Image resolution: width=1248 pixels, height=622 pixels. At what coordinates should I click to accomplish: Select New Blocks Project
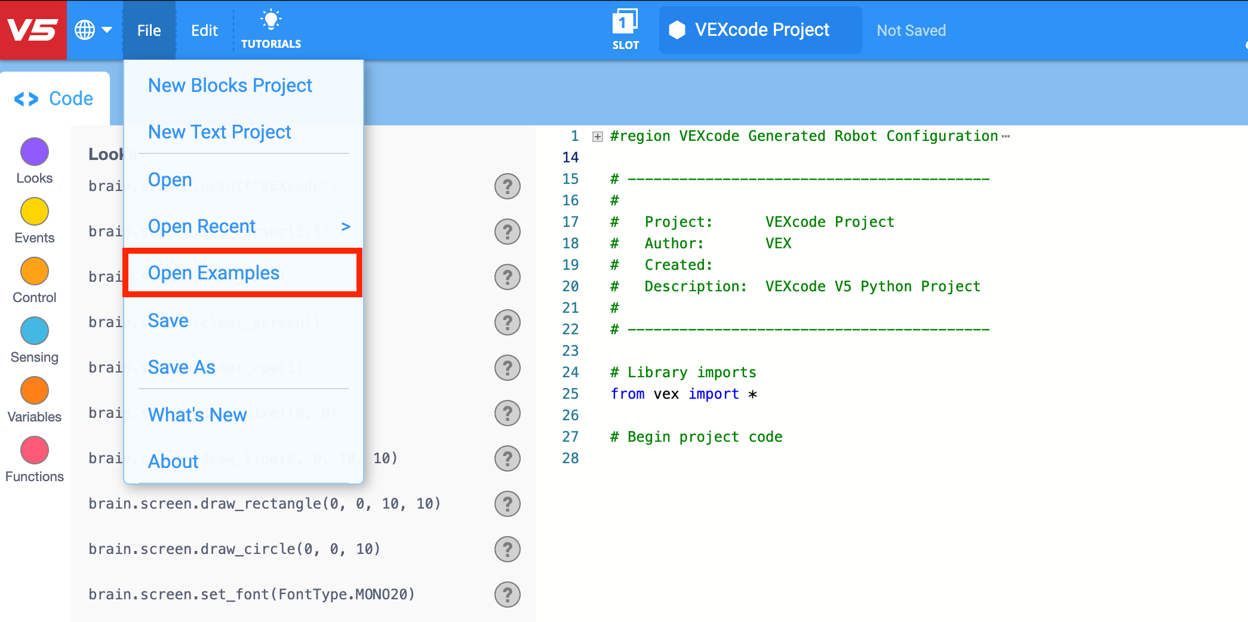[x=230, y=85]
